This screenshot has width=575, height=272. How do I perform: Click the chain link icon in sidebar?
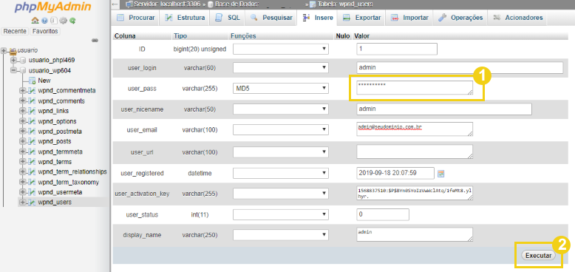coord(95,41)
